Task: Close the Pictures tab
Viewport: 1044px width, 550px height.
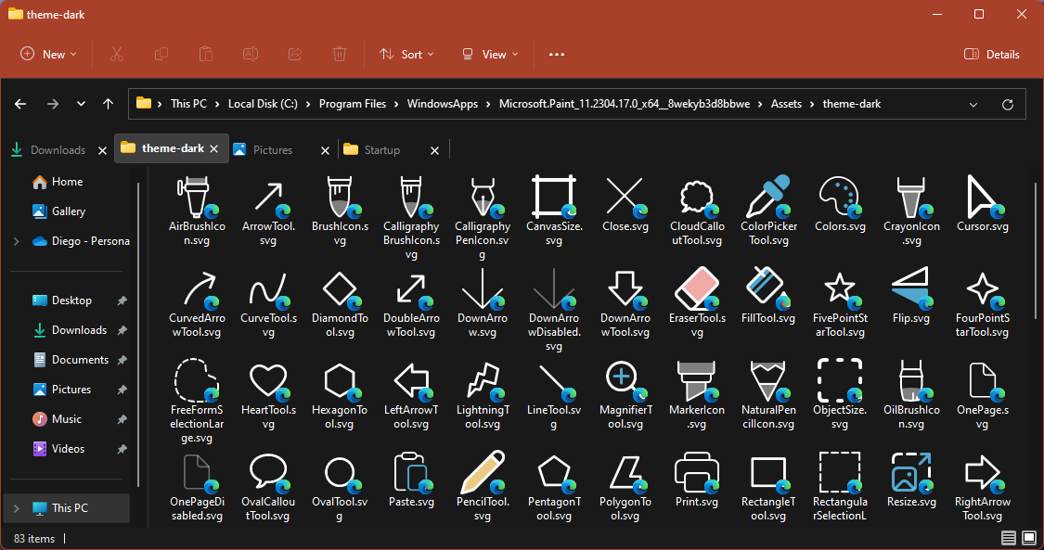Action: (x=325, y=151)
